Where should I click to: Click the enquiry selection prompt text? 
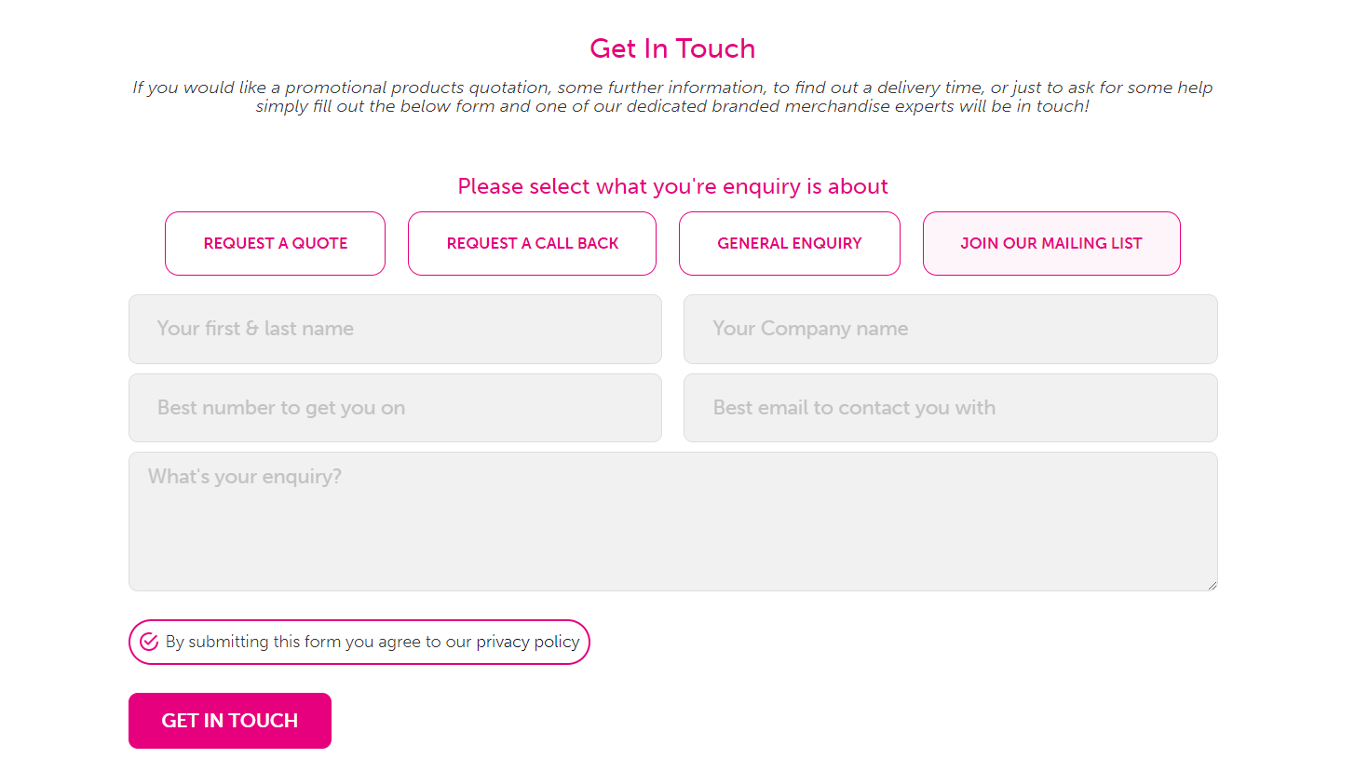coord(672,185)
